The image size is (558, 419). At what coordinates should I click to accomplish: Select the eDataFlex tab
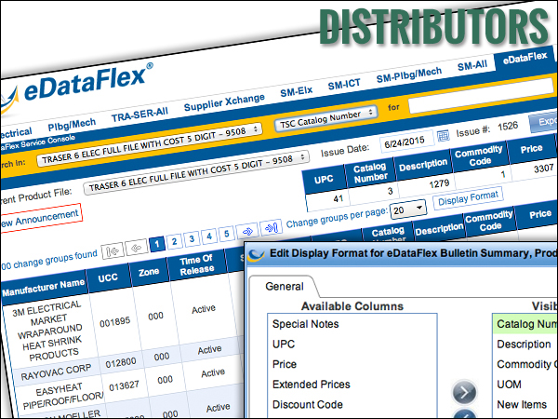[525, 59]
